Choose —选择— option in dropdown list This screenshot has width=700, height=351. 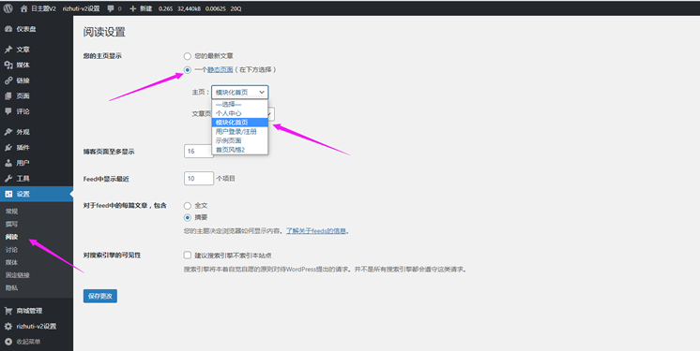[239, 104]
